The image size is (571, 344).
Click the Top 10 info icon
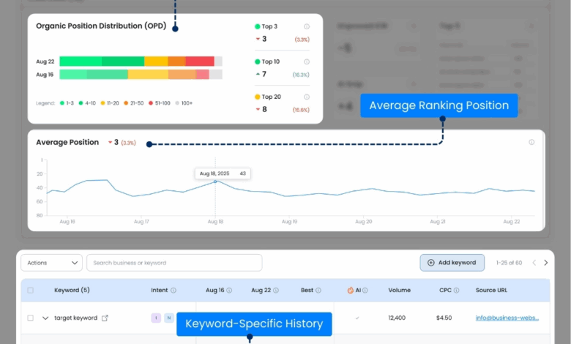coord(307,62)
